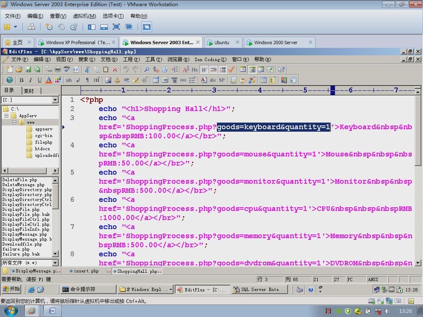Screen dimensions: 423x317
Task: Switch to the Ubuntu VM tab
Action: tap(223, 43)
